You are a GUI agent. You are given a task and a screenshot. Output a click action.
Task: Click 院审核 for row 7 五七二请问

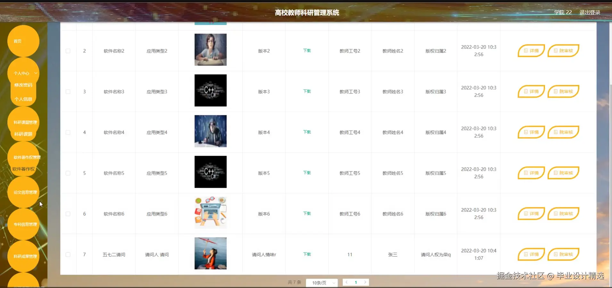pos(563,254)
